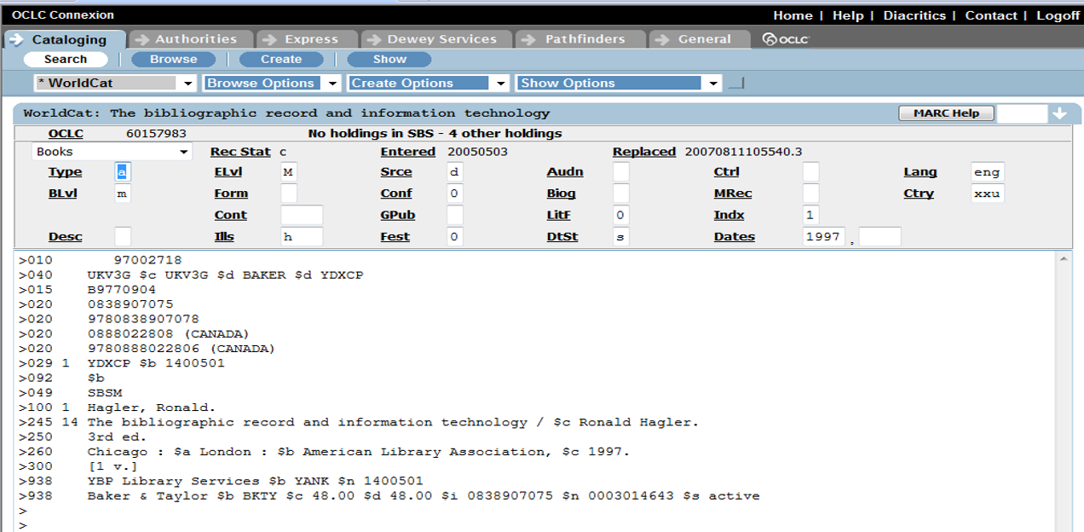Viewport: 1084px width, 532px height.
Task: Open the Show Options dropdown
Action: pos(712,84)
